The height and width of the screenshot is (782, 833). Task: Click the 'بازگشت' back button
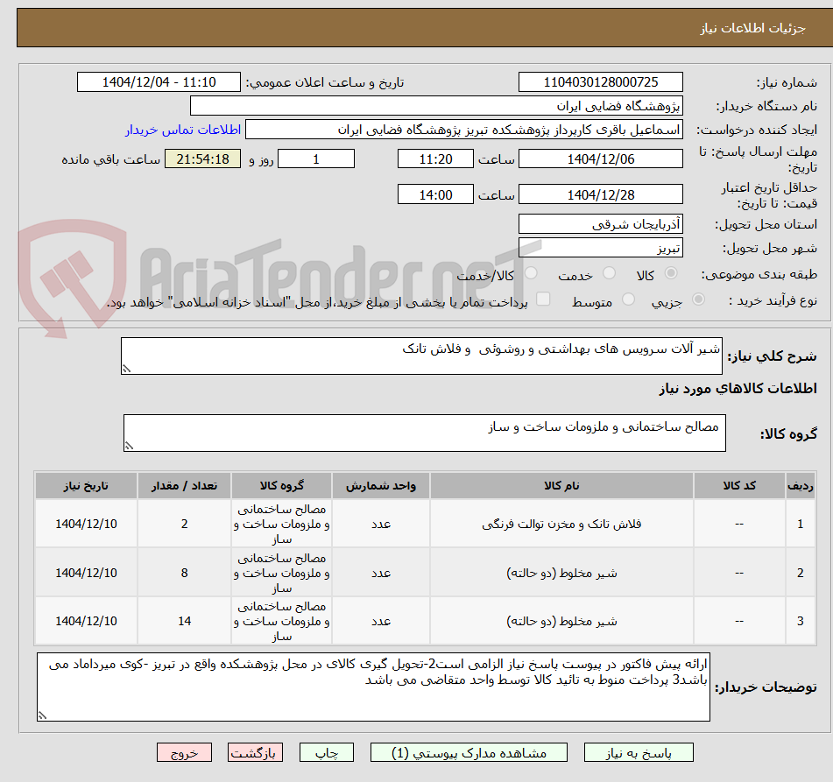coord(255,753)
